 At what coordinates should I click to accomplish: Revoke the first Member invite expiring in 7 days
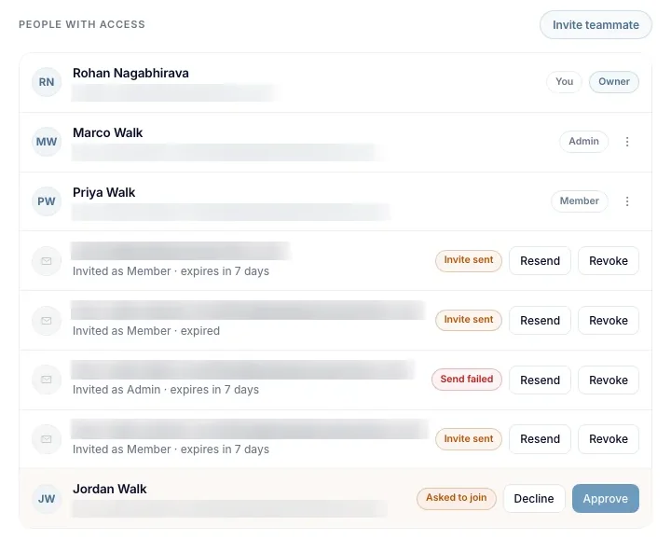(608, 261)
